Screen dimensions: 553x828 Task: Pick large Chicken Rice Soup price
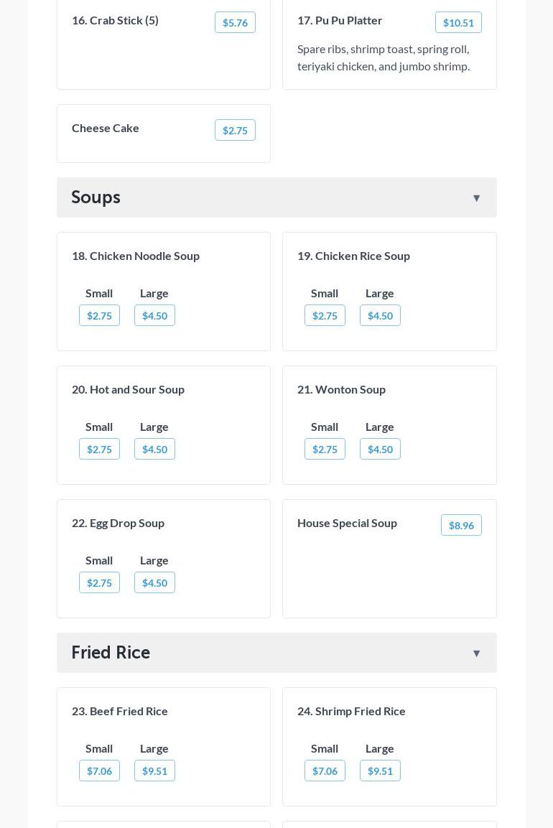coord(380,316)
